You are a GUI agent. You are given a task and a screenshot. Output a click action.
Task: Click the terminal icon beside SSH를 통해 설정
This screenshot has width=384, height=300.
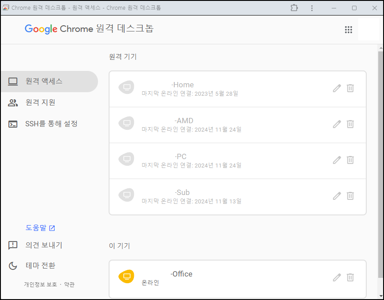click(x=13, y=124)
